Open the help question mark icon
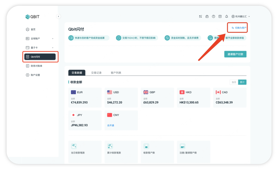 [x=213, y=16]
